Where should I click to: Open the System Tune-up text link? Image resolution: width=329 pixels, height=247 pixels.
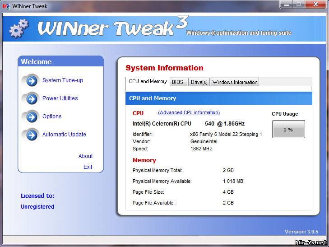(63, 80)
